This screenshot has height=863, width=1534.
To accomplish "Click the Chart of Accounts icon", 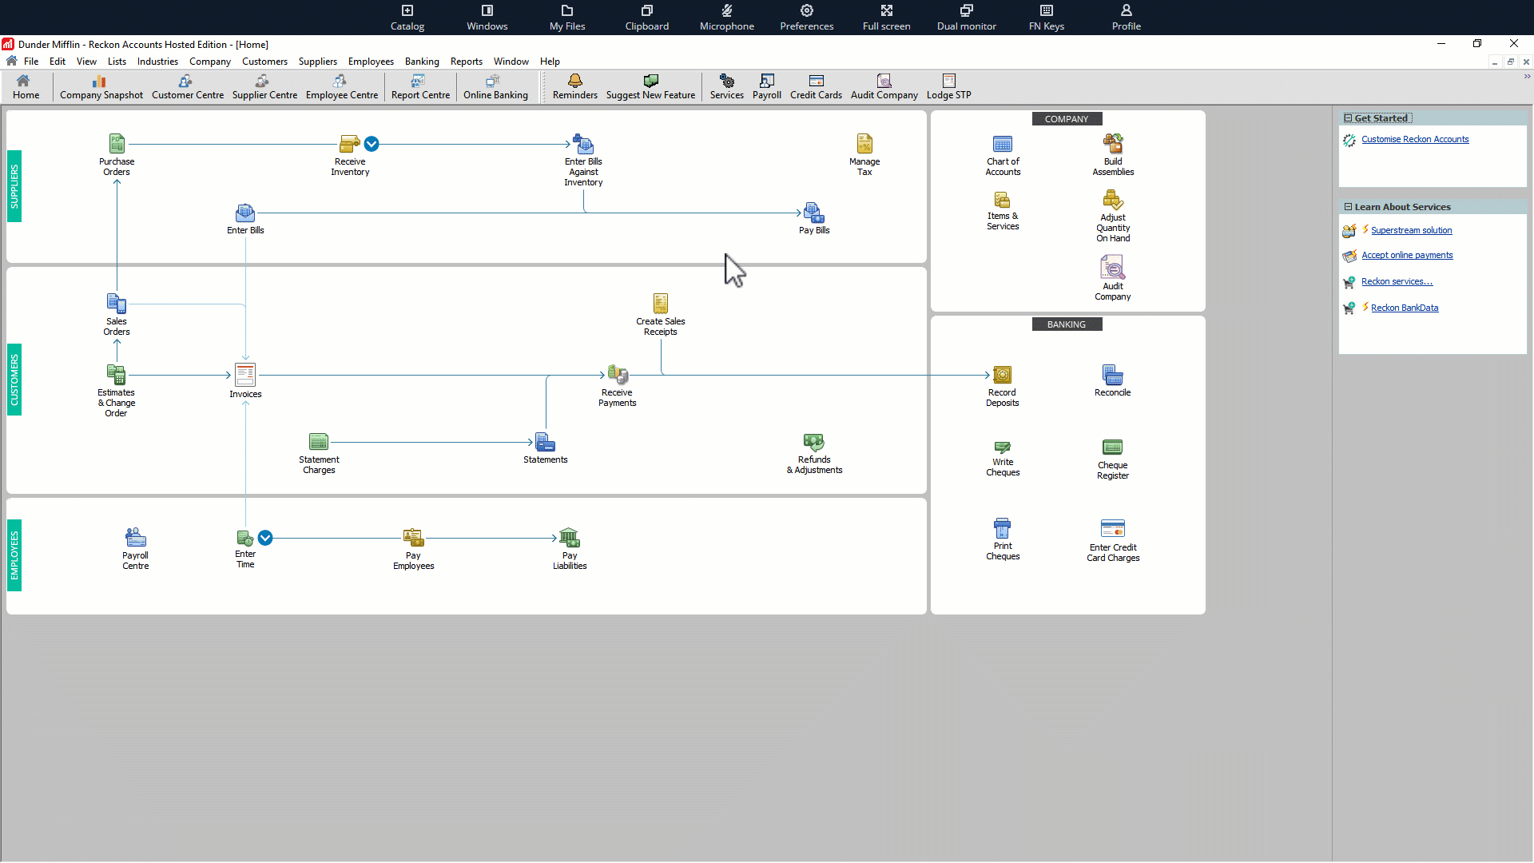I will (x=1002, y=145).
